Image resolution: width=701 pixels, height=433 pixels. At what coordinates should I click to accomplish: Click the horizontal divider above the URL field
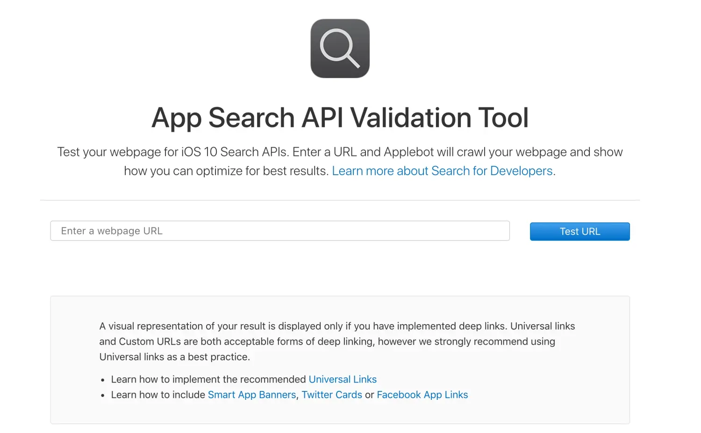pos(340,200)
